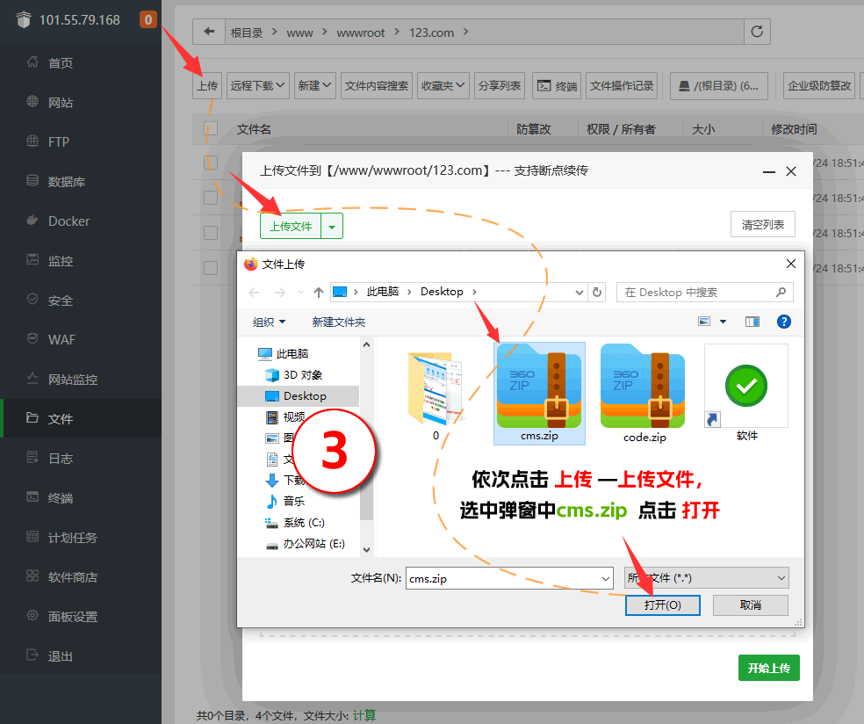The image size is (864, 724).
Task: Open the file type filter dropdown
Action: tap(705, 578)
